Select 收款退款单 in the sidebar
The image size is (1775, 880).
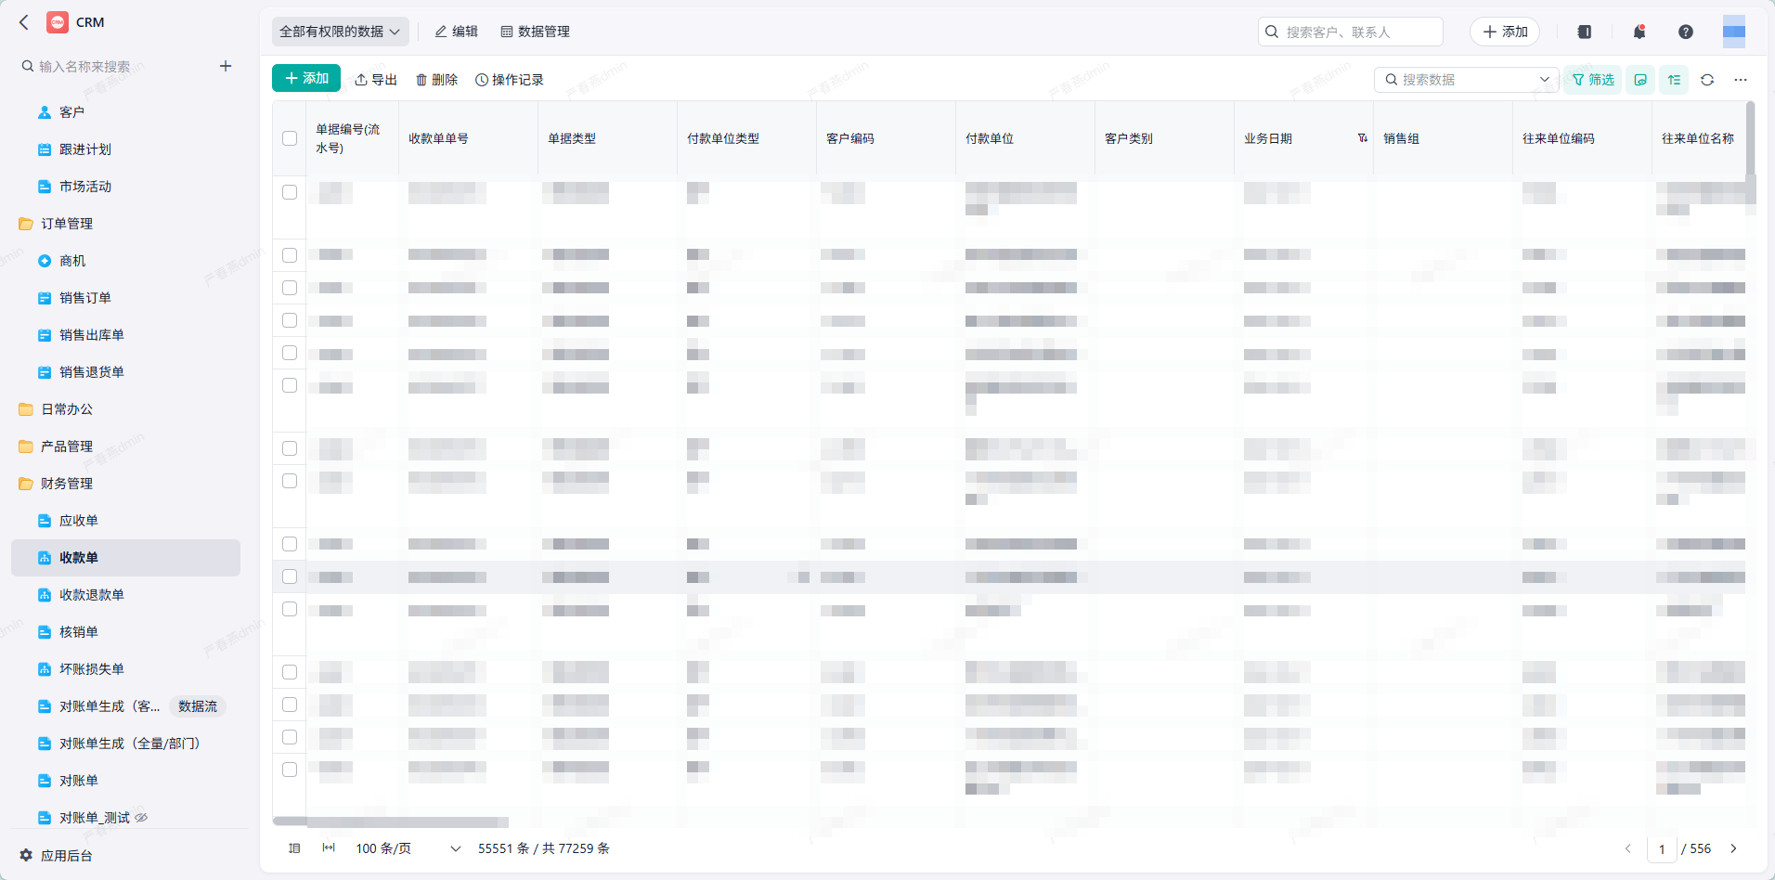(x=91, y=595)
